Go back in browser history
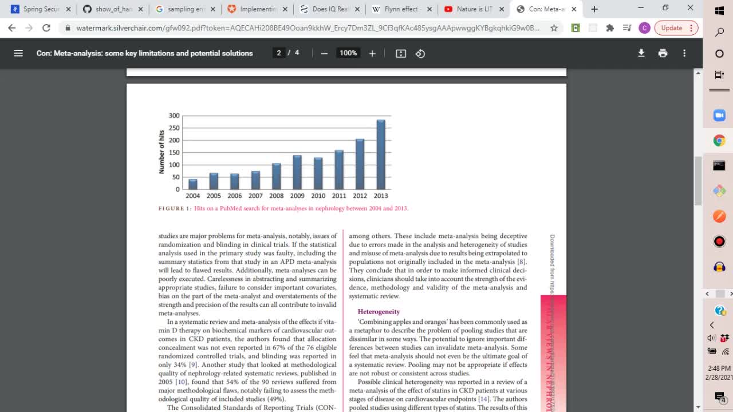The height and width of the screenshot is (412, 733). [x=12, y=27]
